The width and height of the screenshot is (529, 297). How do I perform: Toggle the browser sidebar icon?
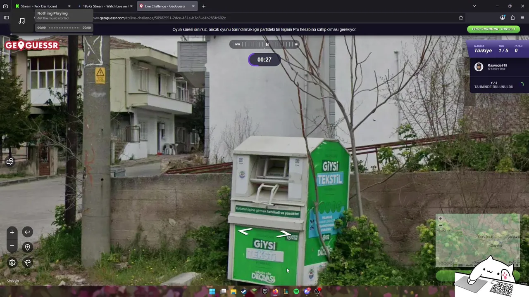[6, 18]
